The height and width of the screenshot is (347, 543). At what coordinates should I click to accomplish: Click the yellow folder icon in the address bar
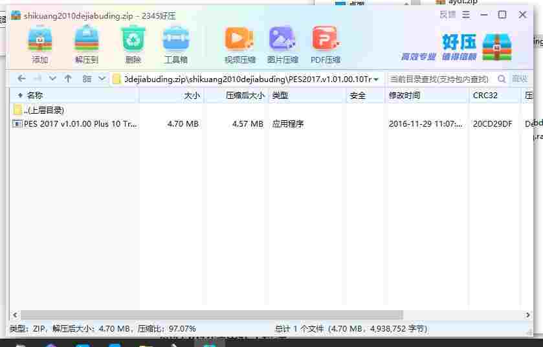[117, 79]
